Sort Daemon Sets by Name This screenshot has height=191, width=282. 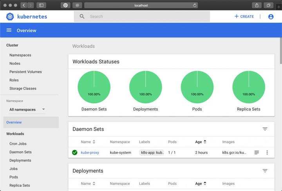[x=88, y=142]
